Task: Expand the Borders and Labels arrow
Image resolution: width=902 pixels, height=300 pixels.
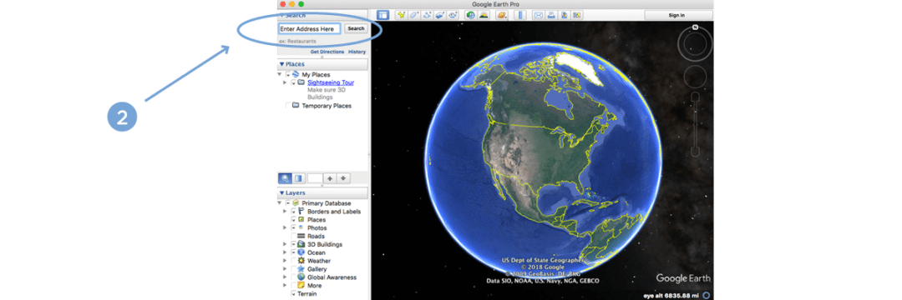Action: click(x=285, y=212)
